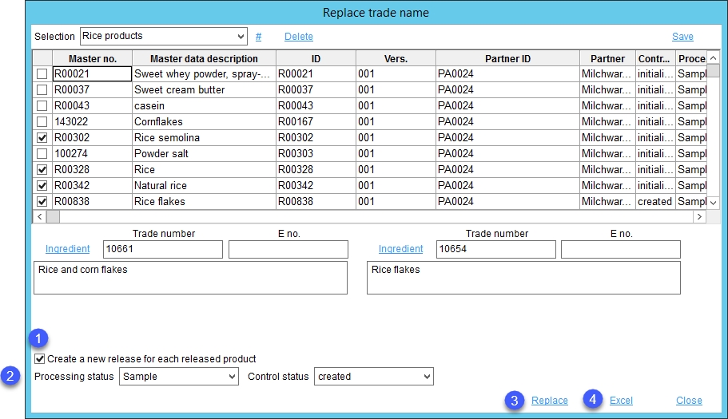Click the Partner column header

pyautogui.click(x=607, y=59)
